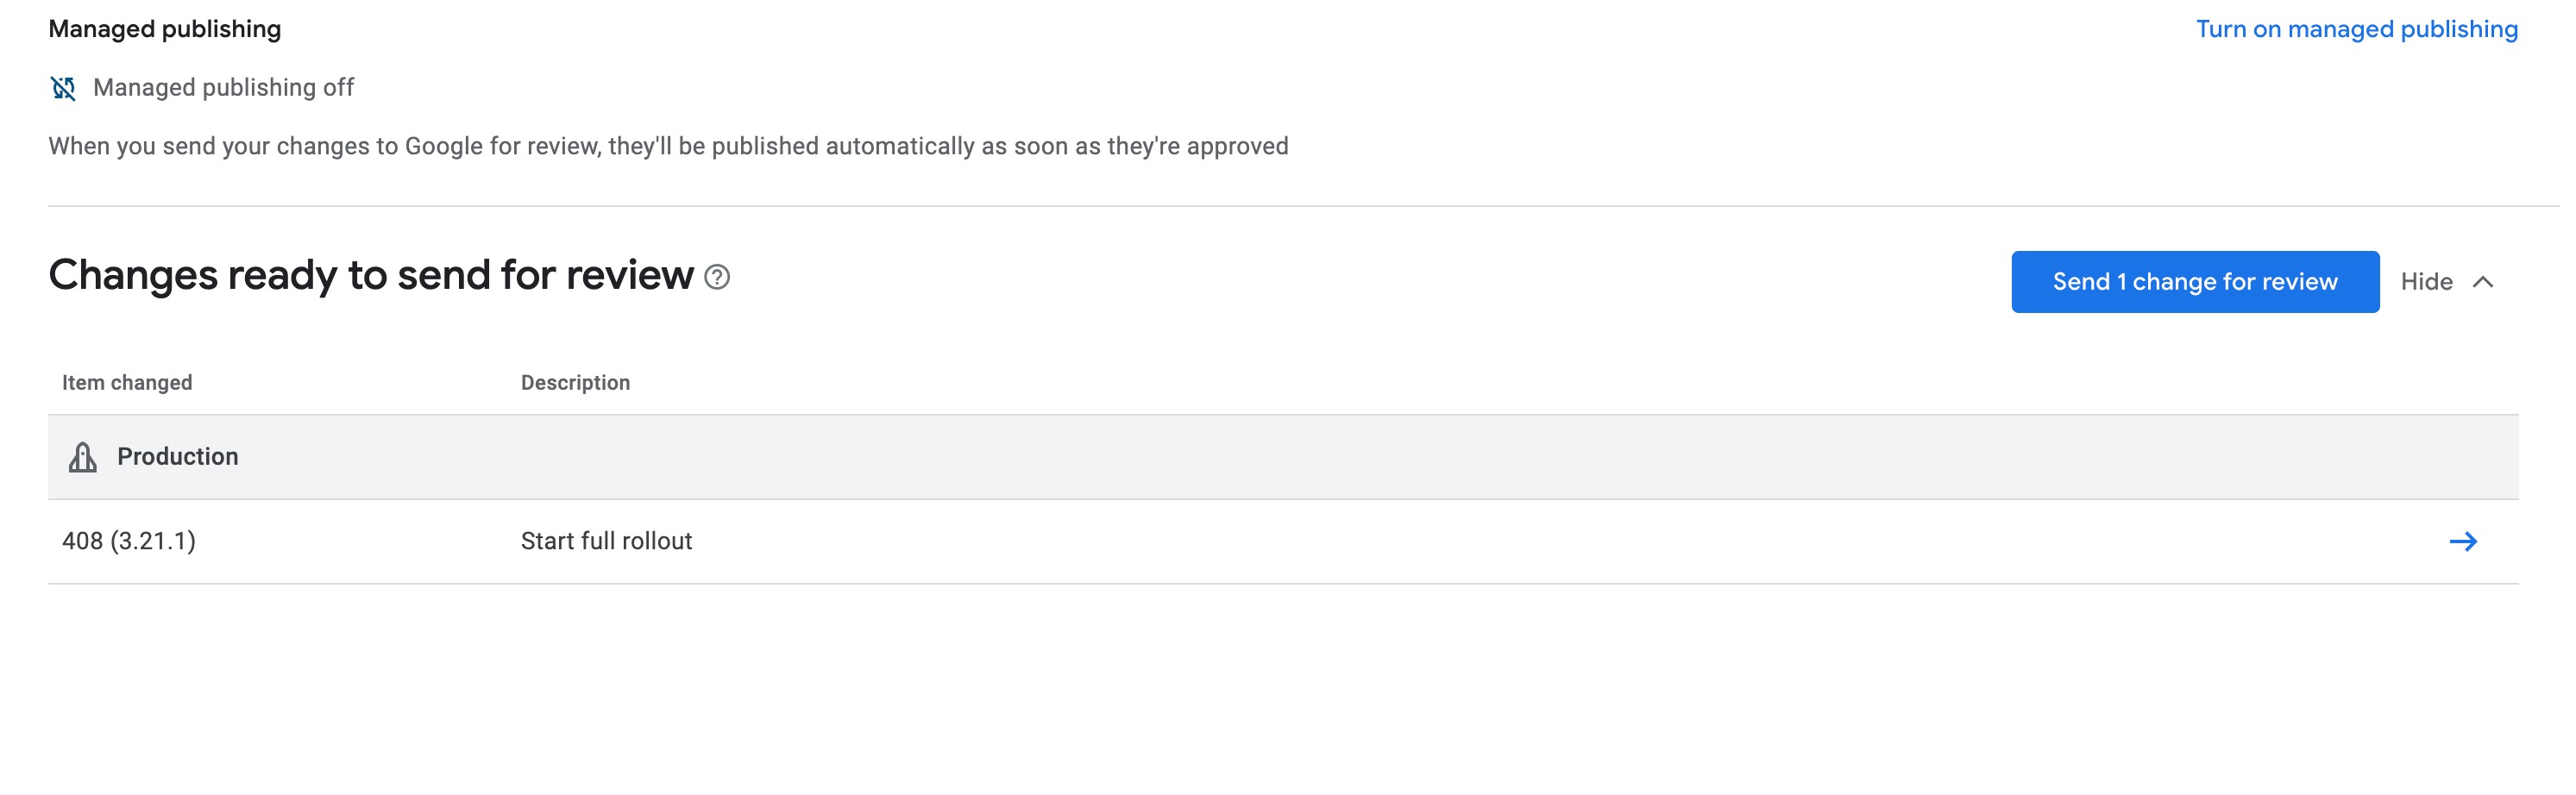The width and height of the screenshot is (2576, 795).
Task: Click the auto-publish explanation paragraph
Action: 668,146
